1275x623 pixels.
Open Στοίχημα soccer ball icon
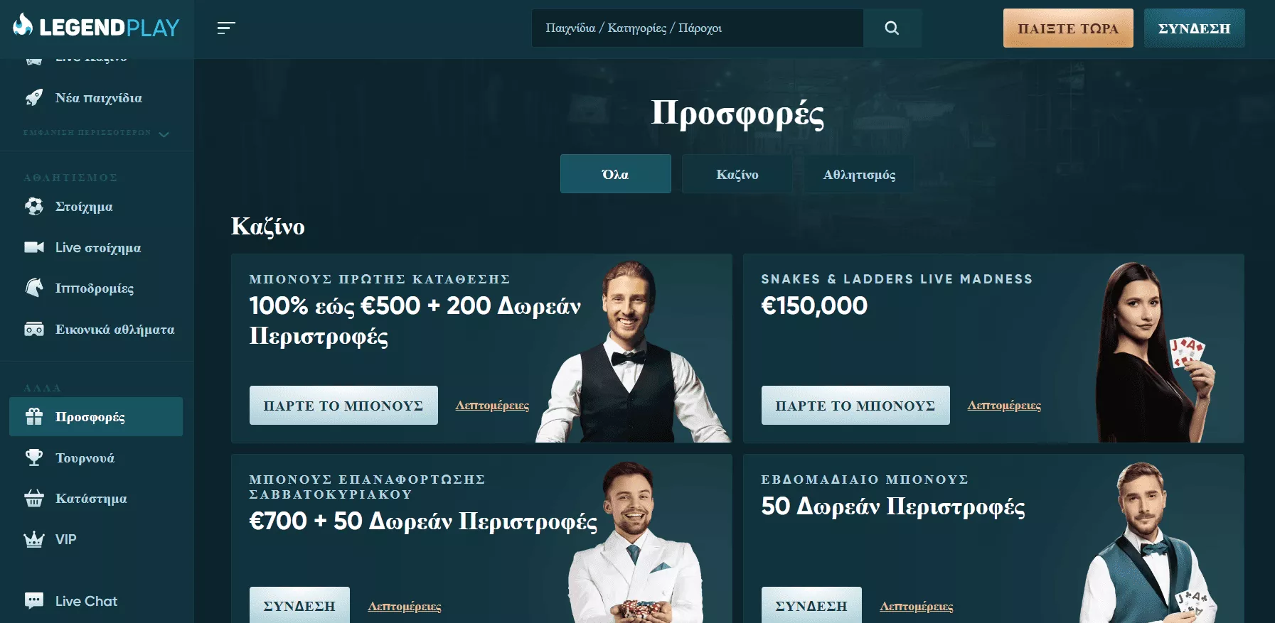point(34,207)
